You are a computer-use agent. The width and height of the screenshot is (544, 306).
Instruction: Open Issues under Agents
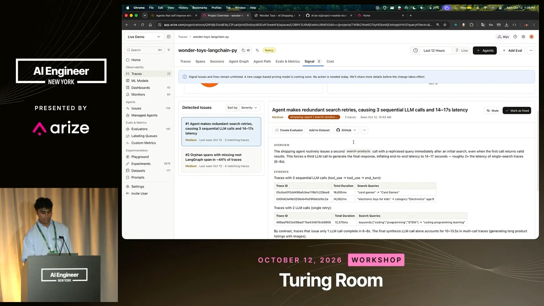(136, 108)
